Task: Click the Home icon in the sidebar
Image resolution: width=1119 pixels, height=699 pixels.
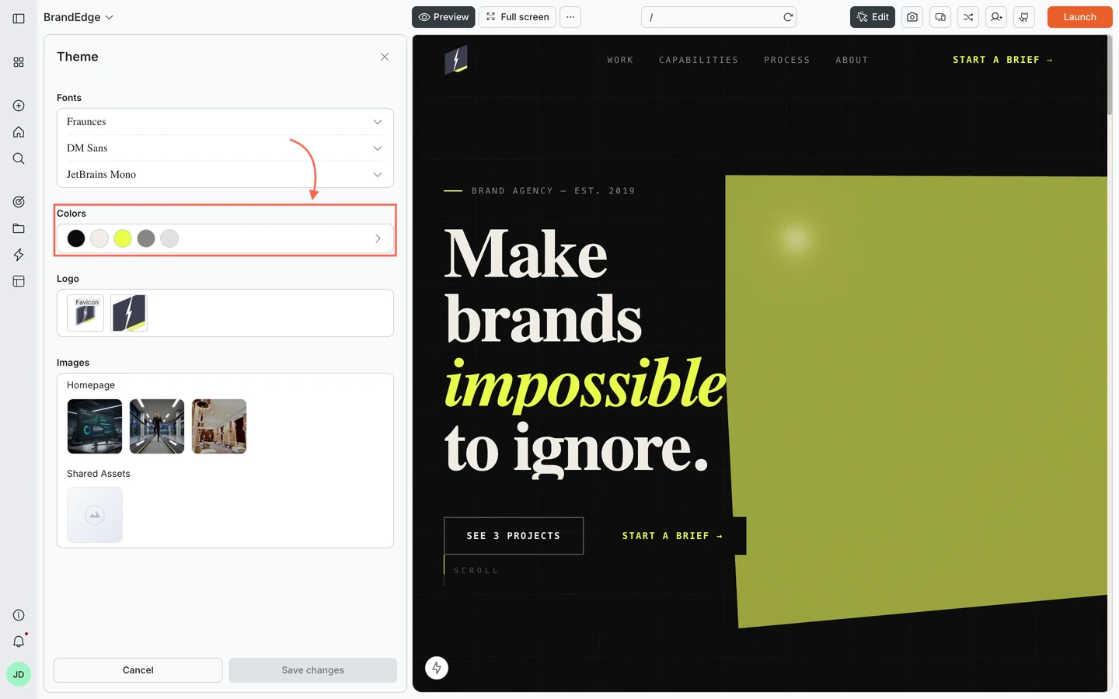Action: coord(18,132)
